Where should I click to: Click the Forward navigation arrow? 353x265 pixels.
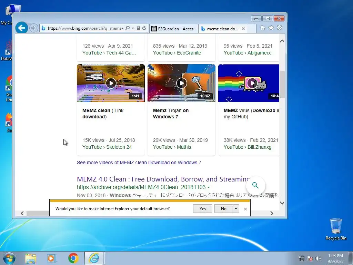pos(33,28)
